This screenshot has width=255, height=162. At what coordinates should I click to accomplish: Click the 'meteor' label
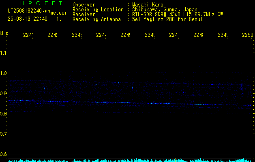click(59, 13)
